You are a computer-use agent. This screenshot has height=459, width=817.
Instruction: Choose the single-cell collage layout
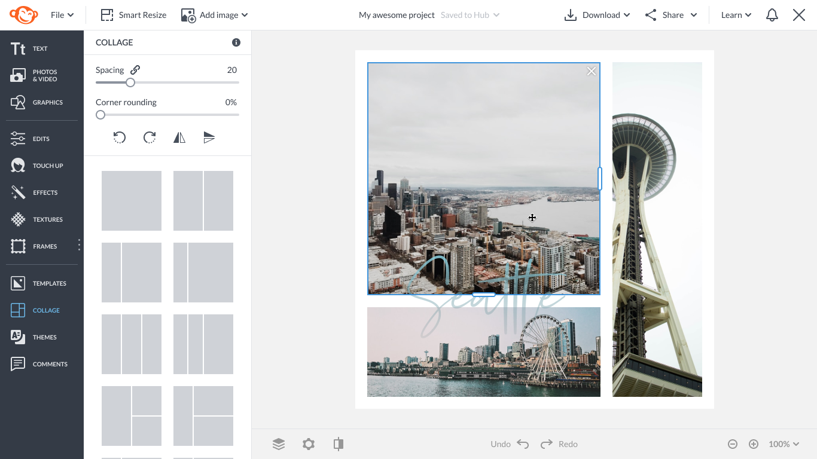(x=132, y=201)
